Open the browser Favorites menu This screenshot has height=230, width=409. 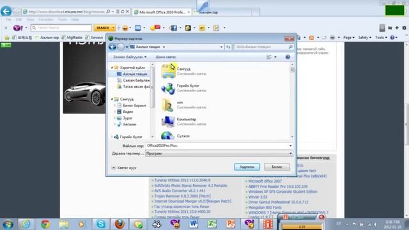point(46,20)
